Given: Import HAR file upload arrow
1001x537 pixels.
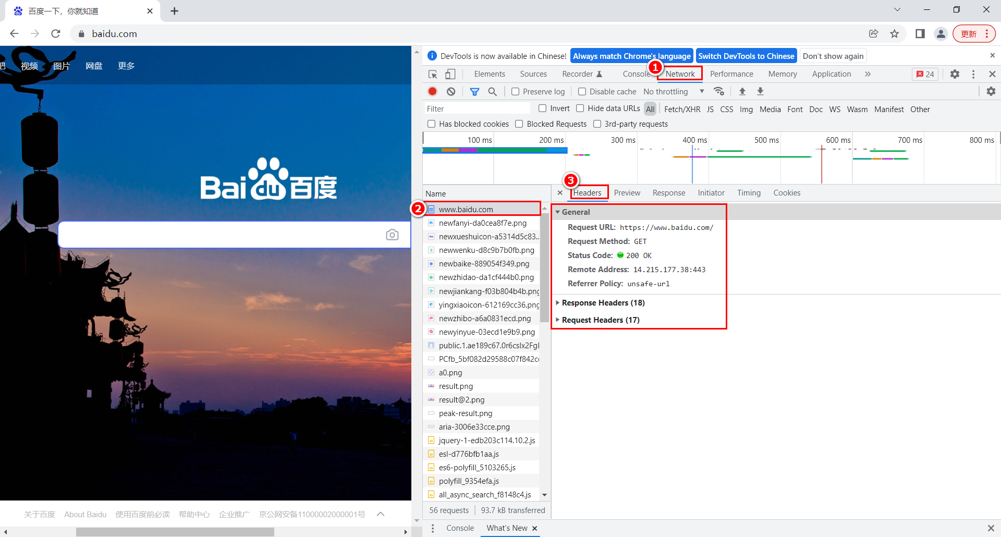Looking at the screenshot, I should (x=742, y=91).
